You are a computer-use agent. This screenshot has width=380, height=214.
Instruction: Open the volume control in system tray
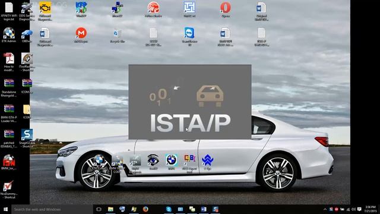pyautogui.click(x=354, y=209)
